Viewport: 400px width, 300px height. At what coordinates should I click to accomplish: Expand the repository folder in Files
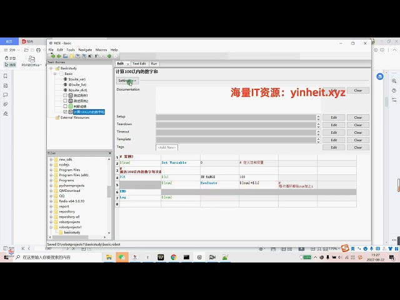[51, 211]
